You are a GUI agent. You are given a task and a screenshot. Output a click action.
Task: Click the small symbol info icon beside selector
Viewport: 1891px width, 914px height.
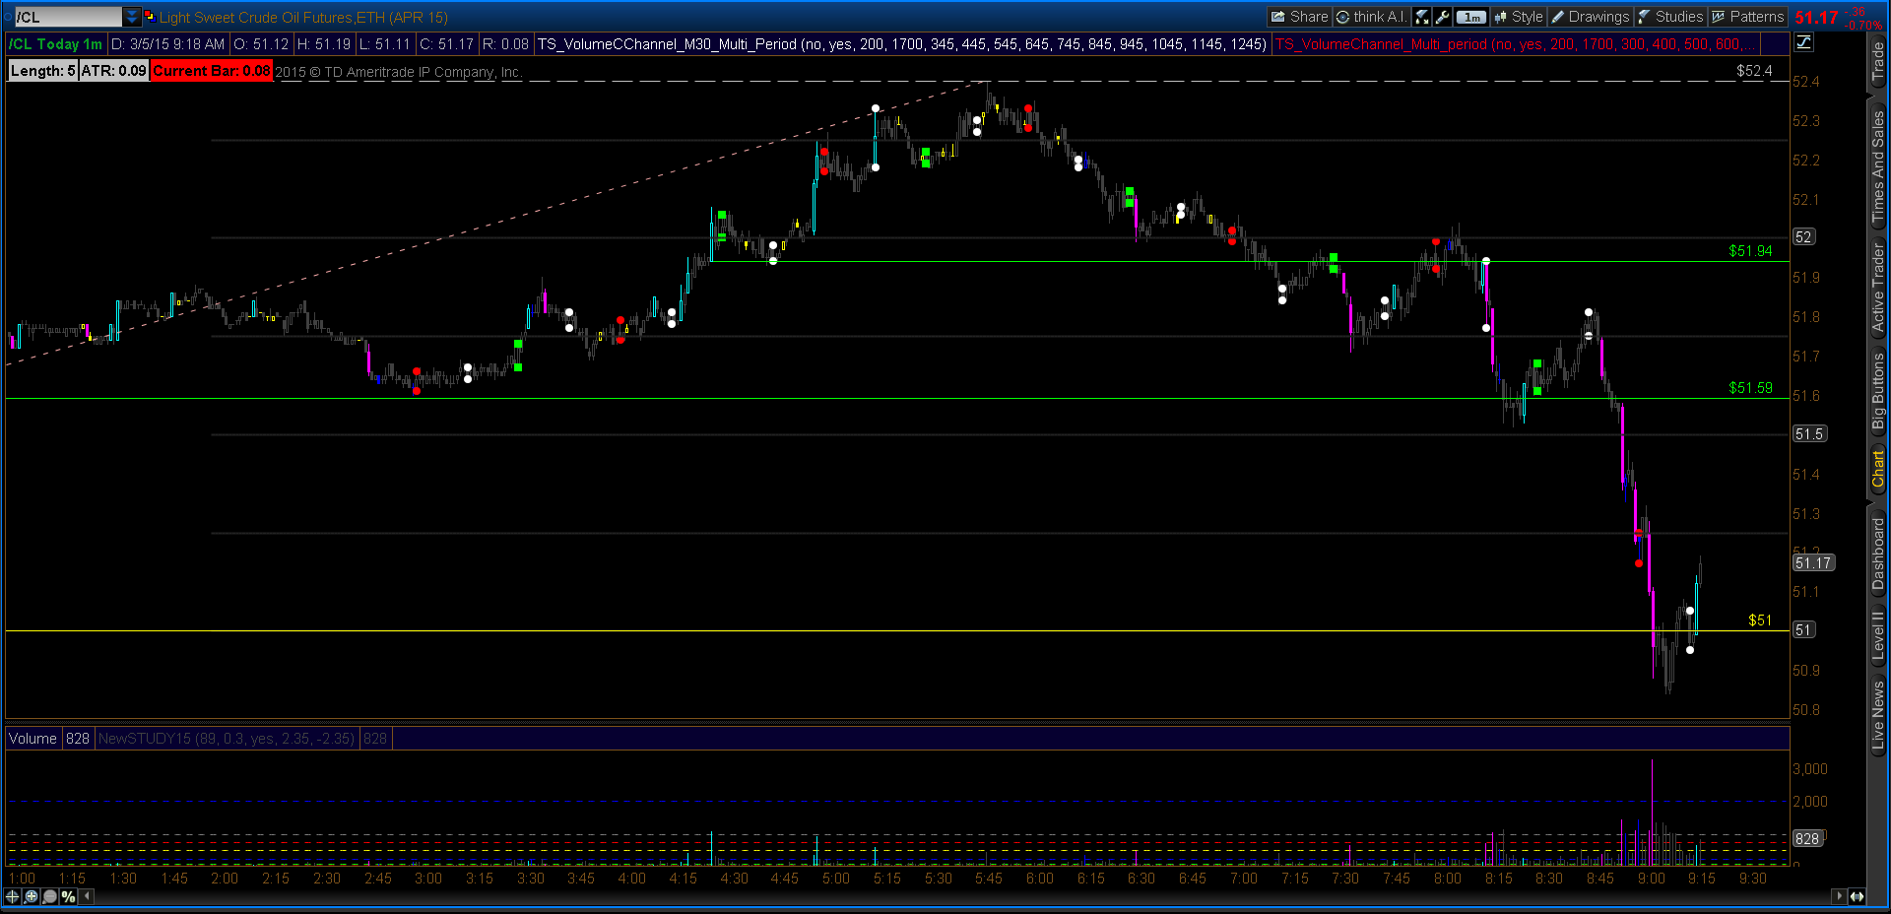click(150, 17)
